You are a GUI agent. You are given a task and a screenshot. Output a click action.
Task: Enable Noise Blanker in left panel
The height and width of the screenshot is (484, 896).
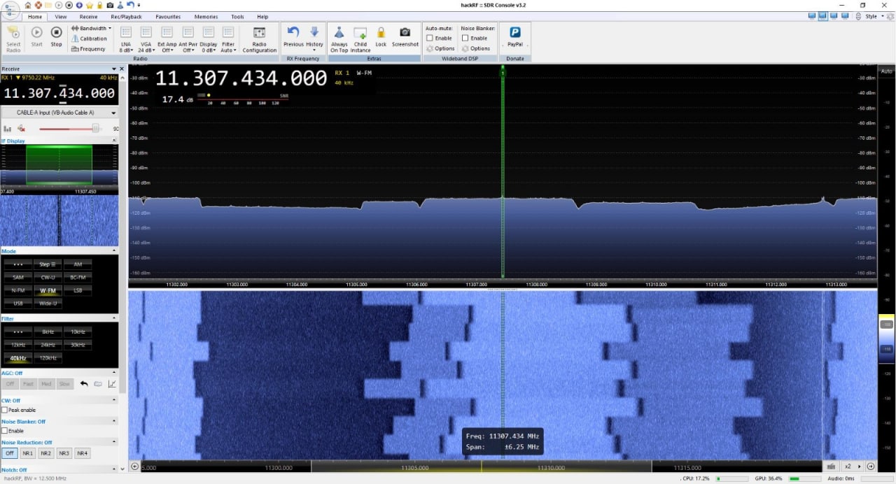[x=5, y=431]
